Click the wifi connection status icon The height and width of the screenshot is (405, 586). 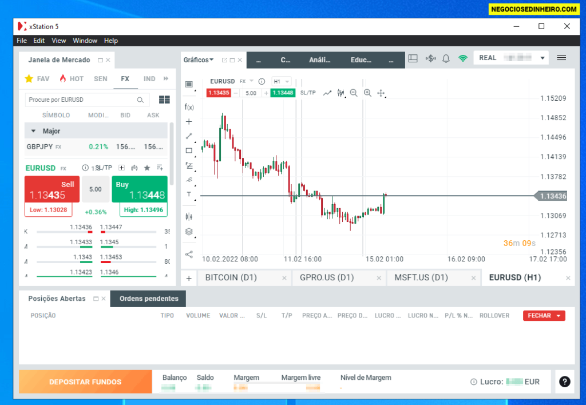point(462,58)
